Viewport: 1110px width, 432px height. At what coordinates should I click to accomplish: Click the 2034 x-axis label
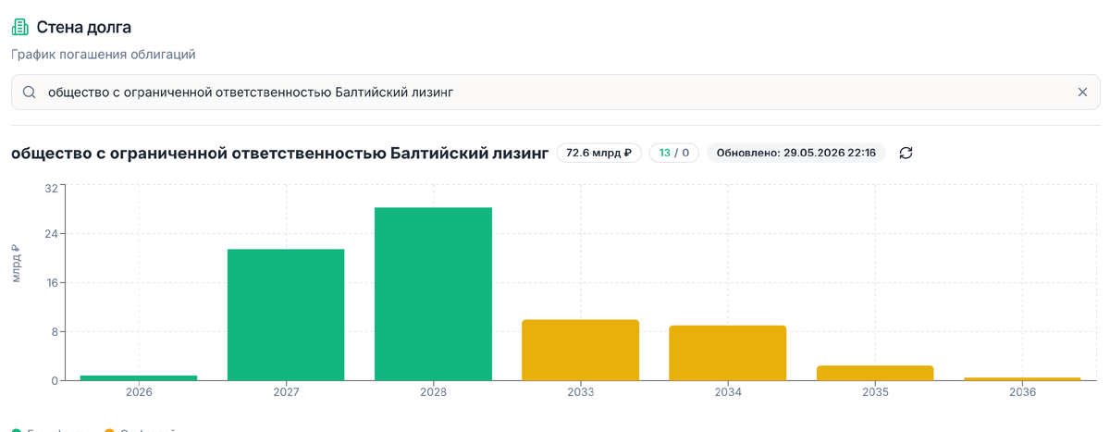click(727, 392)
